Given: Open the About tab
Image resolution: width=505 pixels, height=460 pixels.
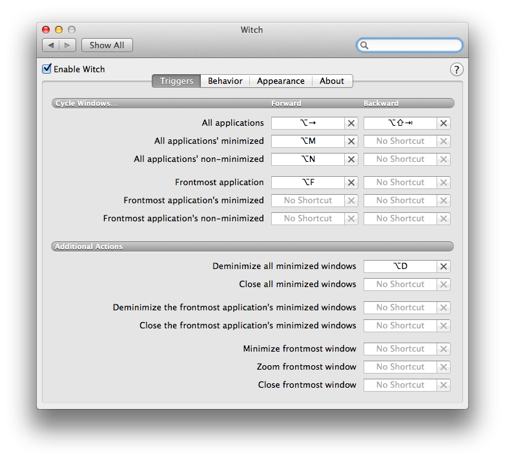Looking at the screenshot, I should 332,81.
